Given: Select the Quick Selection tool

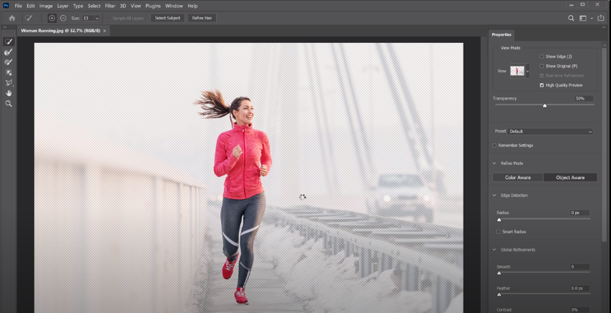Looking at the screenshot, I should 9,42.
